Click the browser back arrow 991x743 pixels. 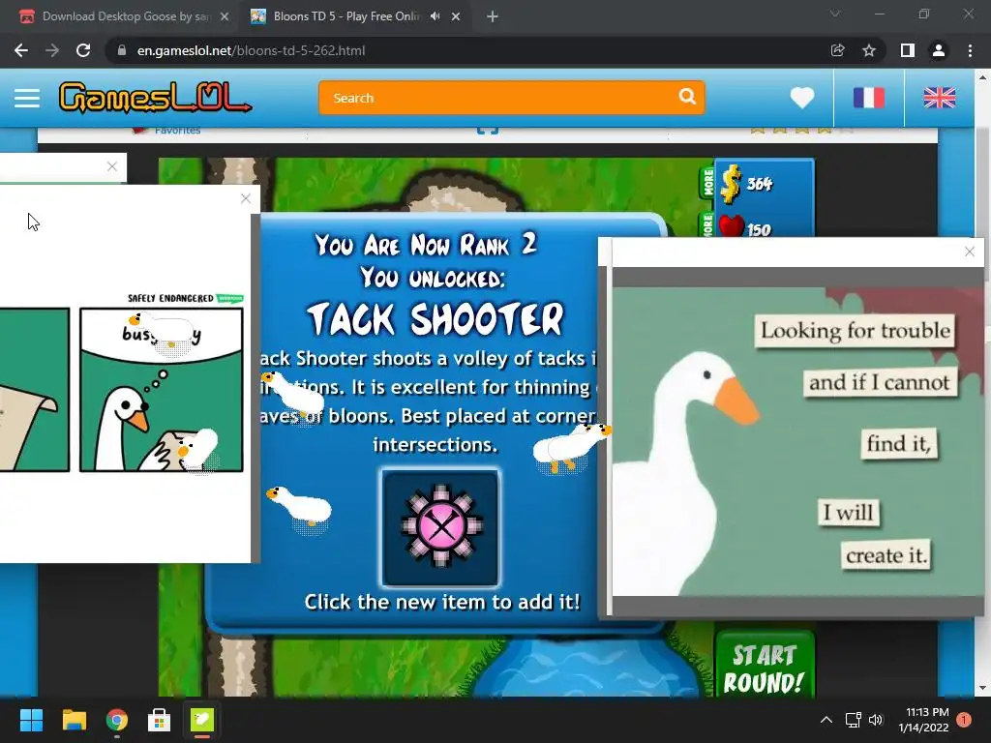coord(21,50)
